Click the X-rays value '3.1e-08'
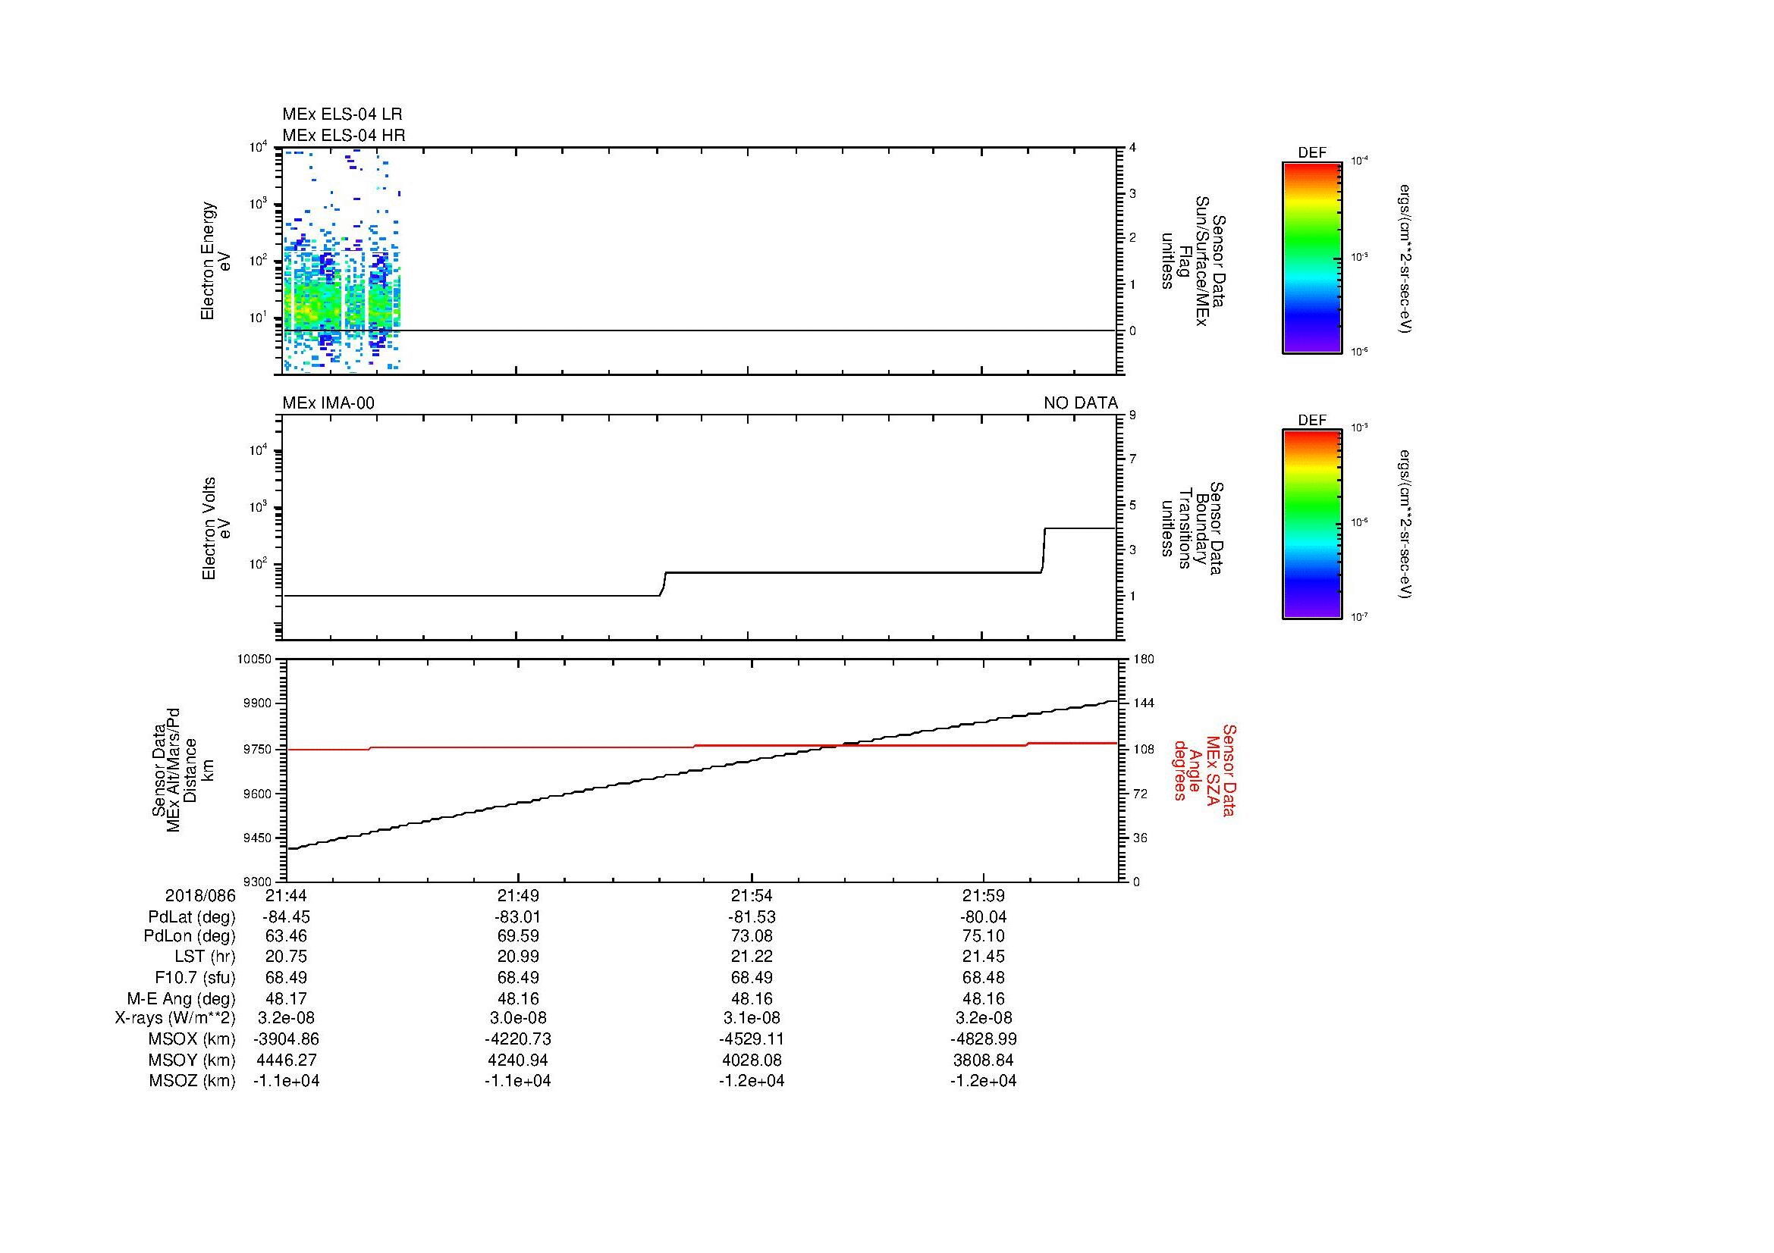Screen dimensions: 1774x1253 point(752,1018)
